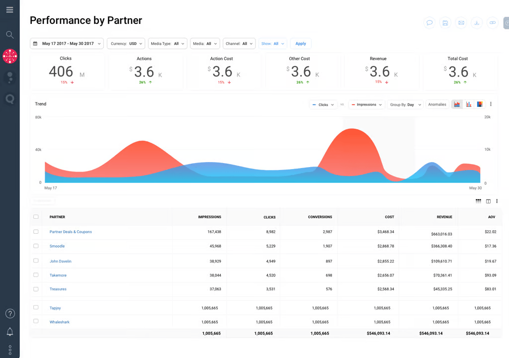Click the Actions summary card

146,72
